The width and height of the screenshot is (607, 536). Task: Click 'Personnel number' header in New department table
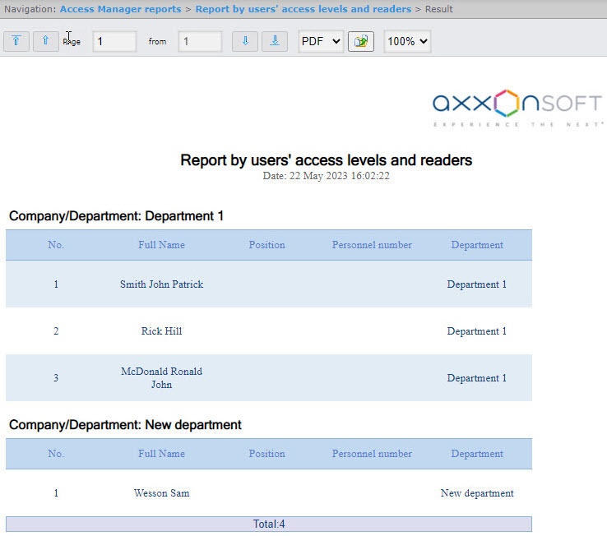(372, 454)
